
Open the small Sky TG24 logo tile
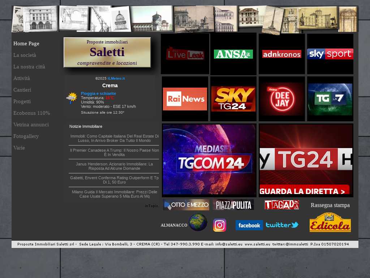click(233, 99)
